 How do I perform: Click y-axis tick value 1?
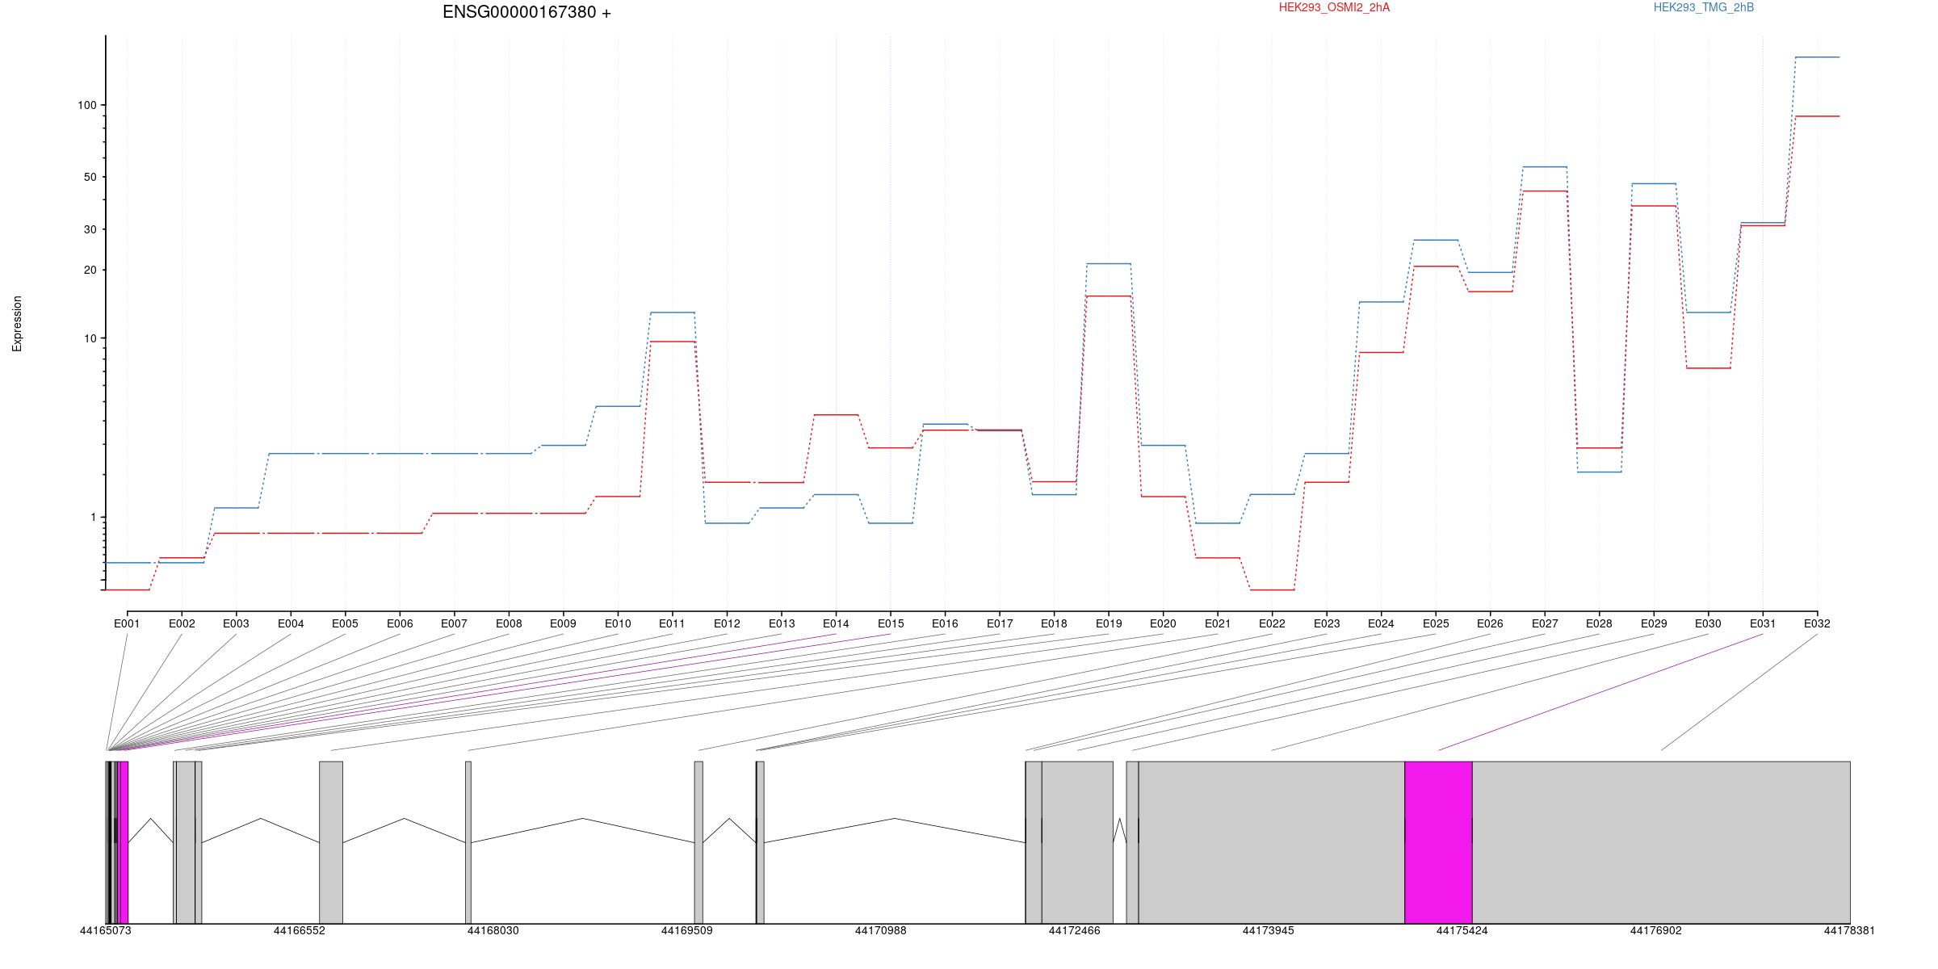[93, 517]
